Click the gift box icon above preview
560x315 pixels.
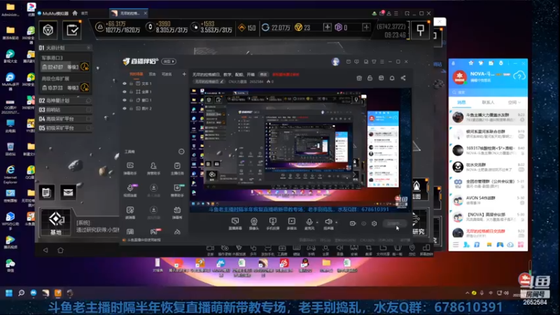click(x=359, y=78)
